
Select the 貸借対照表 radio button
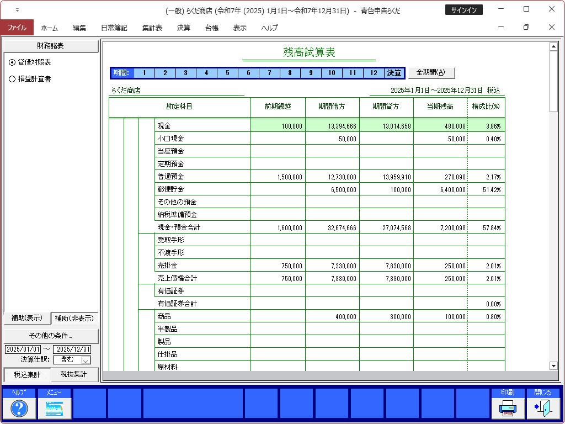(x=13, y=62)
